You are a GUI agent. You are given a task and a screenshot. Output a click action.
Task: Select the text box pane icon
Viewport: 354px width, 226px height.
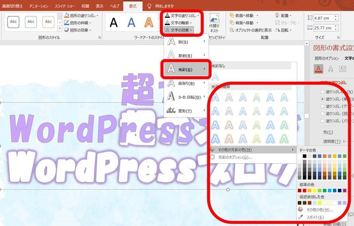[x=342, y=69]
